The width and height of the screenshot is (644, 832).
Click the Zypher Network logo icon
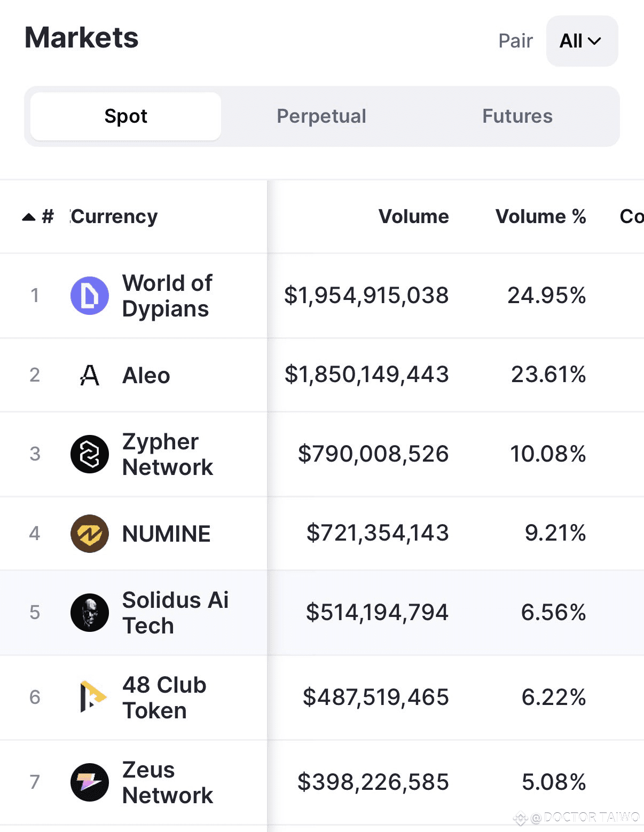click(90, 454)
